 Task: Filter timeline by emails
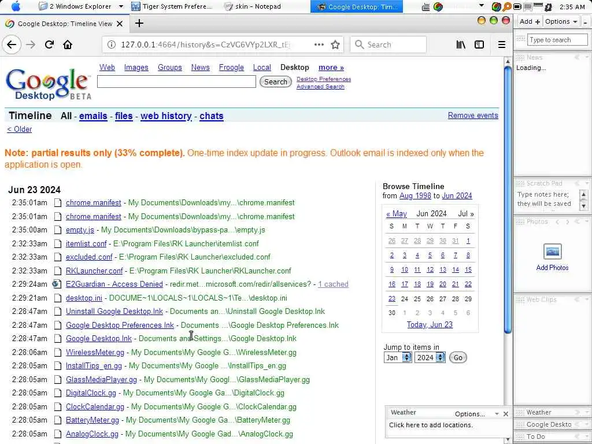click(93, 116)
